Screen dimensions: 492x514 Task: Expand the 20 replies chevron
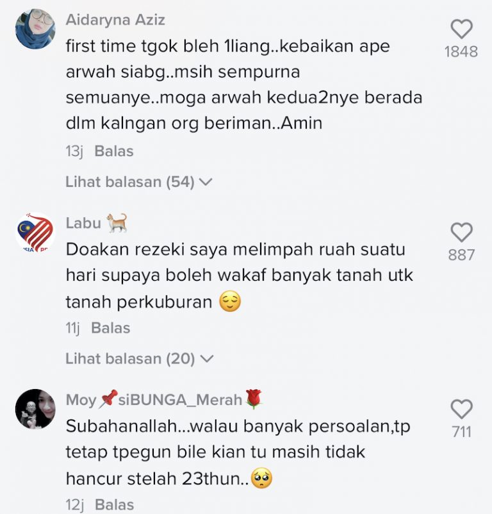tap(206, 359)
